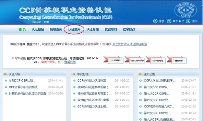Click the 交纳认证考试费 step button
The height and width of the screenshot is (121, 203).
(137, 61)
